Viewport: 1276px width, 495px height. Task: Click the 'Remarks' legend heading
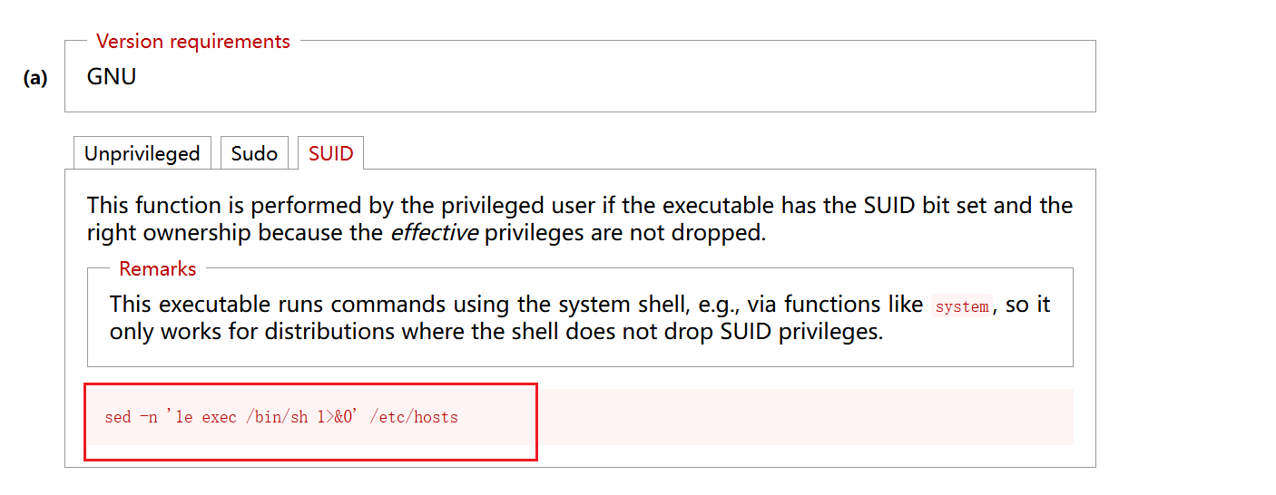pyautogui.click(x=158, y=269)
